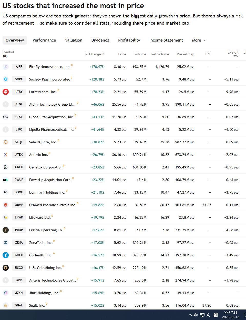Click the Lipella Pharmaceuticals placeholder logo
The width and height of the screenshot is (246, 320).
[6, 129]
